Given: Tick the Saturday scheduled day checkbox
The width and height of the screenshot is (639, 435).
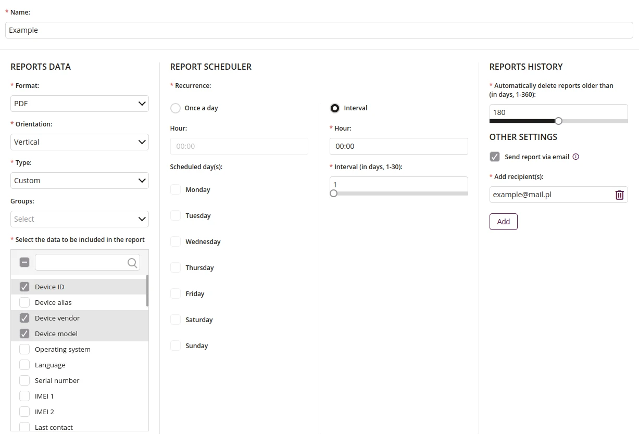Looking at the screenshot, I should click(x=176, y=319).
